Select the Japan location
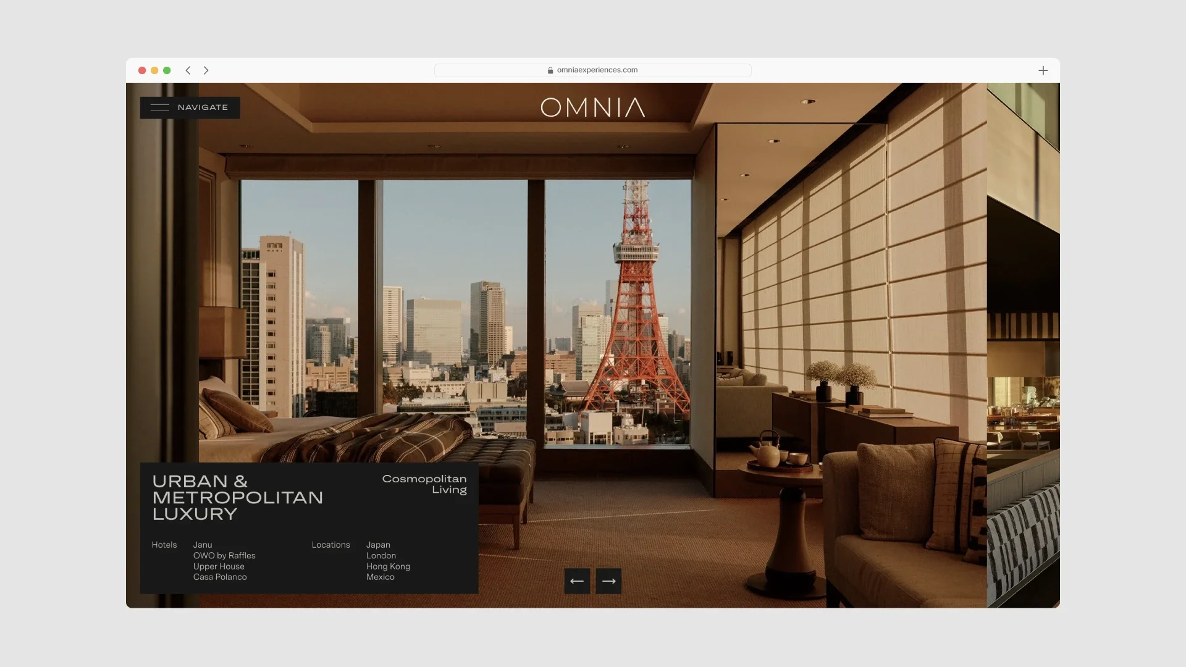The height and width of the screenshot is (667, 1186). pyautogui.click(x=378, y=545)
